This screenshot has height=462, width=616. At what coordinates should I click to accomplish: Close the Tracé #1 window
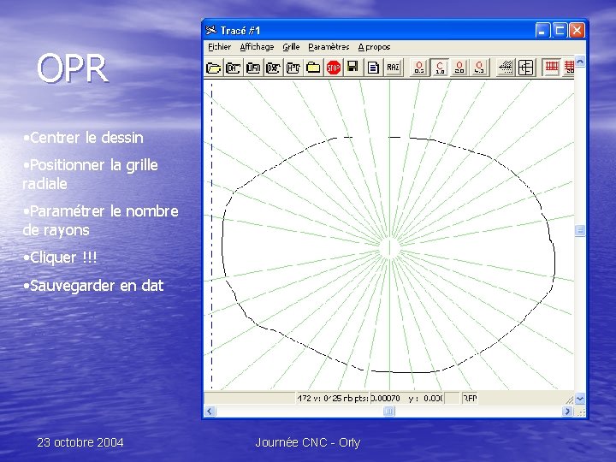click(577, 30)
